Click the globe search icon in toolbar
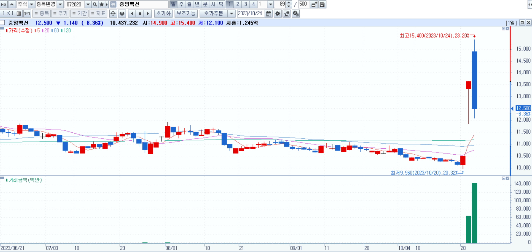532x252 pixels. [x=296, y=13]
